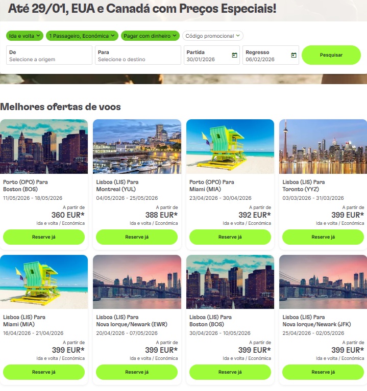Reserve the Lisboa to Toronto offer

[x=323, y=237]
